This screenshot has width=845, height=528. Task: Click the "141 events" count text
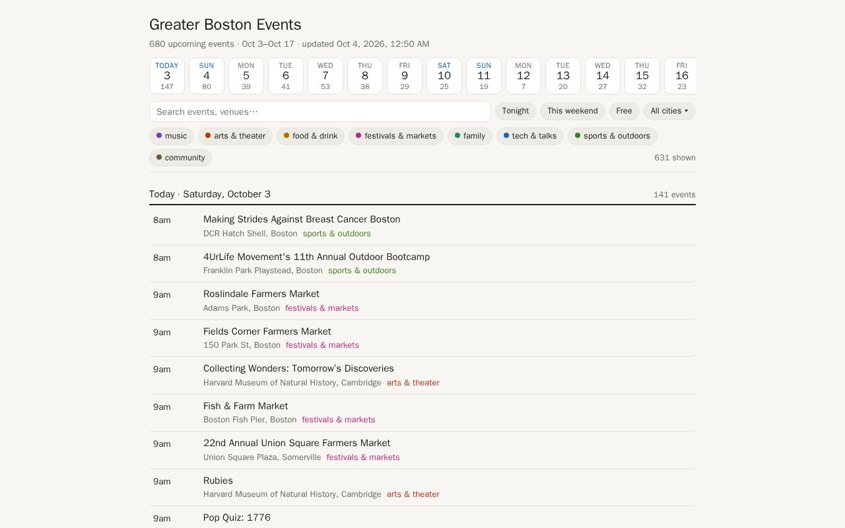pos(675,195)
